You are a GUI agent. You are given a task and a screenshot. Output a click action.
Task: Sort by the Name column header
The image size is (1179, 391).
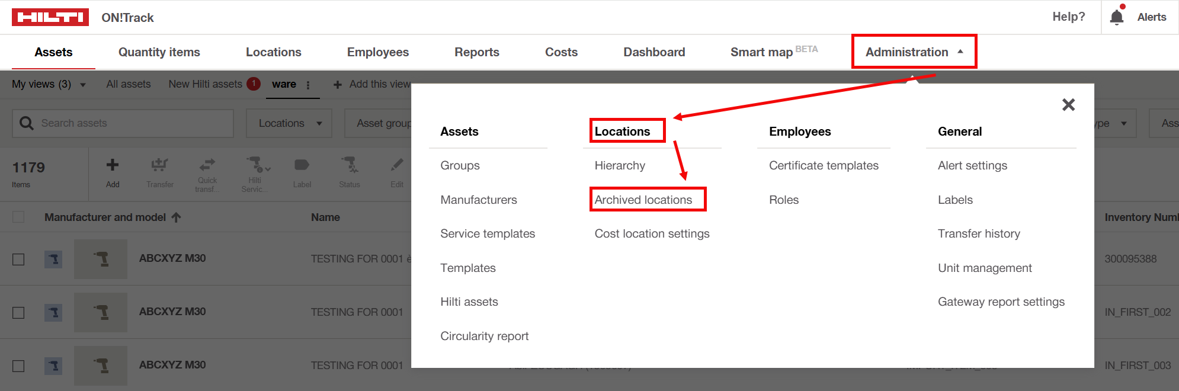pyautogui.click(x=325, y=217)
